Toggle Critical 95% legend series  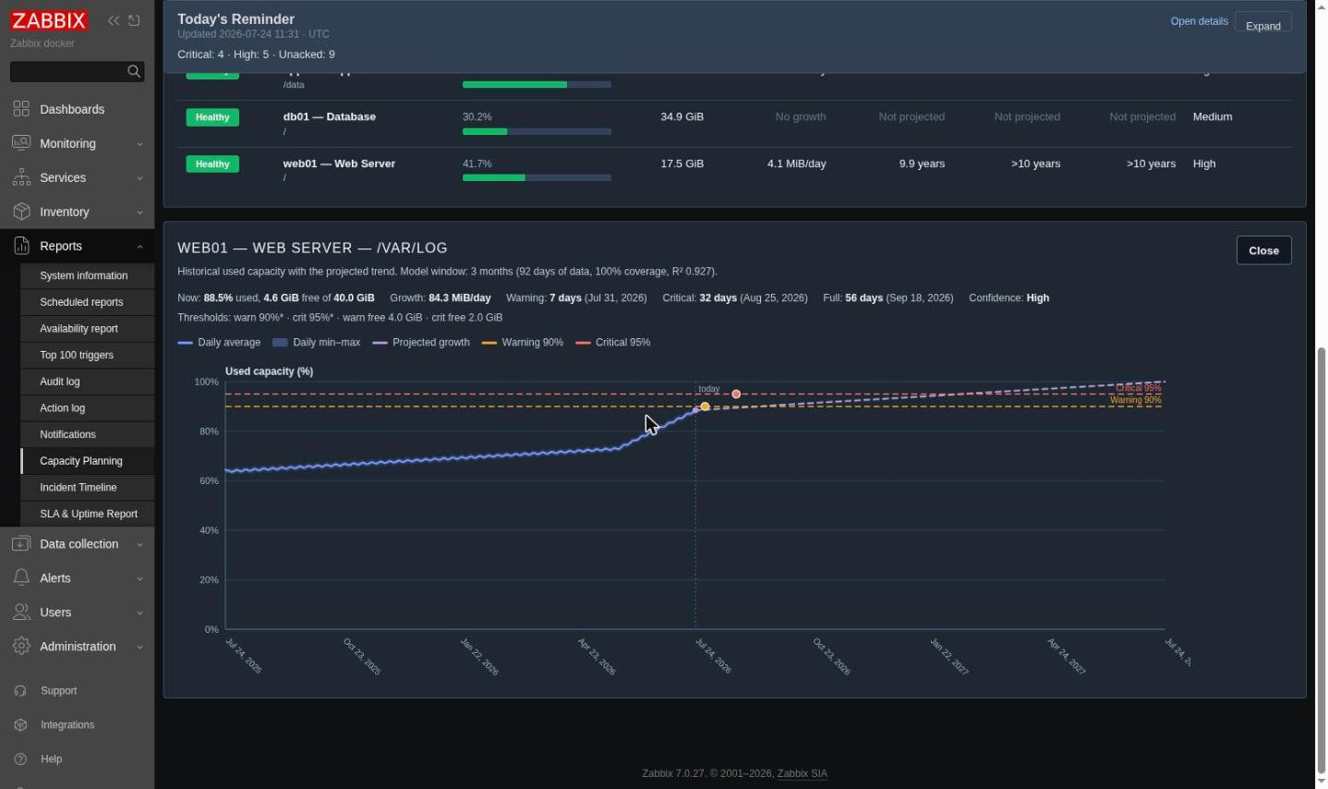[613, 343]
